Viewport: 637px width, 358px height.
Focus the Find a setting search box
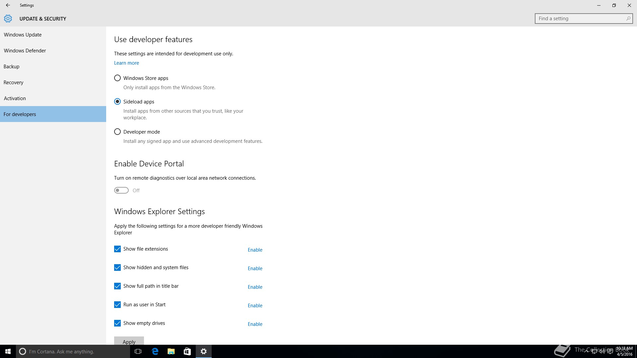pos(584,19)
